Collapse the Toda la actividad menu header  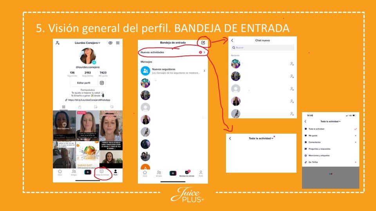(x=331, y=122)
